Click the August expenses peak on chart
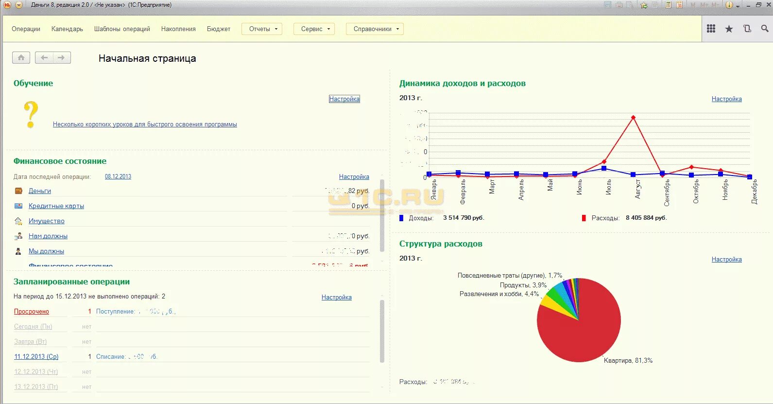 point(633,117)
